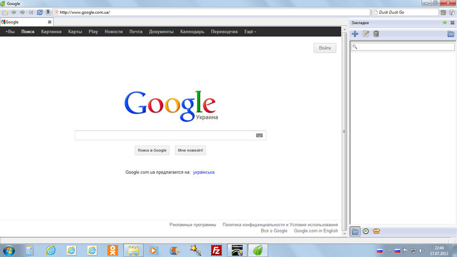The image size is (457, 257).
Task: Show the bookmarks panel view at bottom
Action: (x=355, y=231)
